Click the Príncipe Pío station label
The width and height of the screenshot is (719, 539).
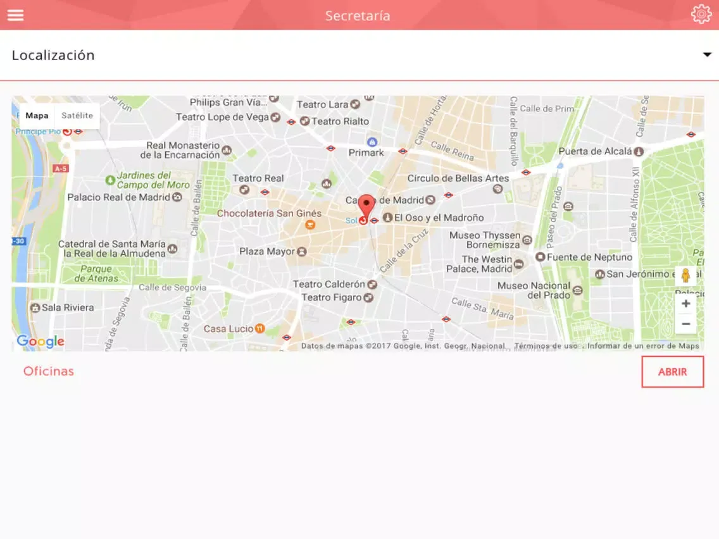[38, 132]
